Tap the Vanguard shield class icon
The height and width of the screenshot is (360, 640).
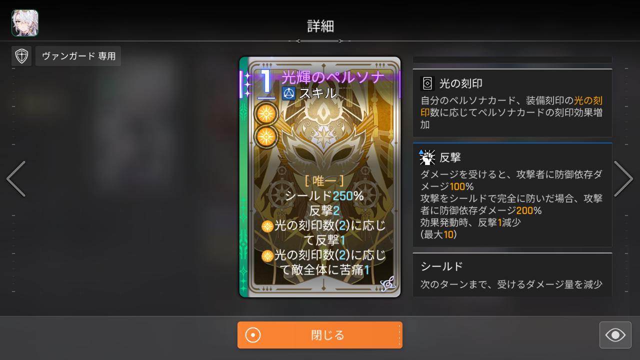coord(21,56)
